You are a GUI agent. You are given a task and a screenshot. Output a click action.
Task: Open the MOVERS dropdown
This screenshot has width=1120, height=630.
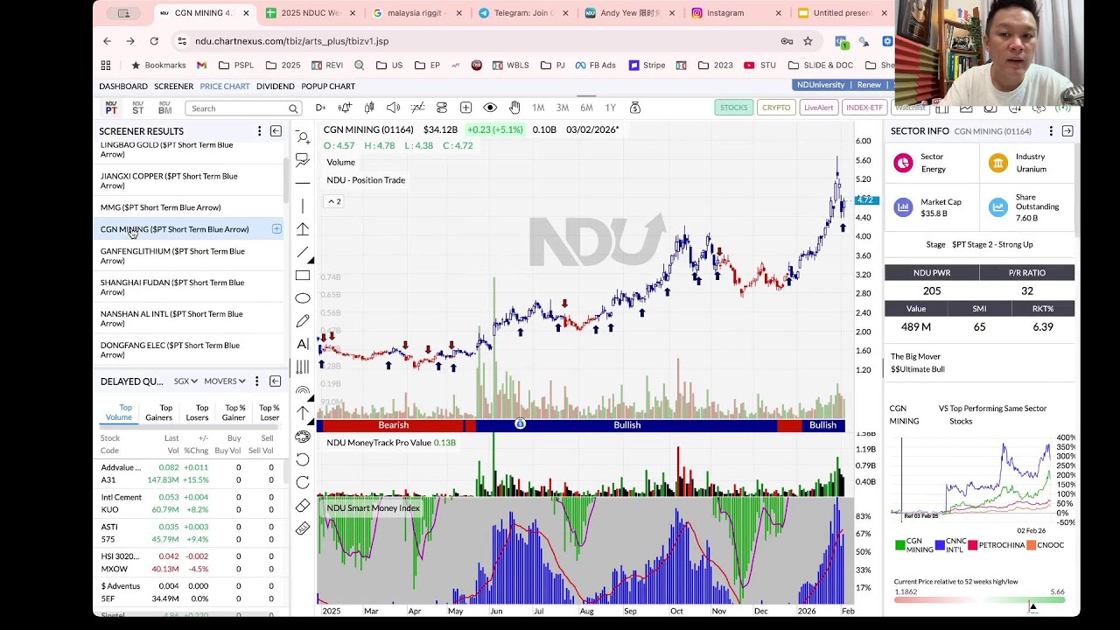[x=225, y=381]
